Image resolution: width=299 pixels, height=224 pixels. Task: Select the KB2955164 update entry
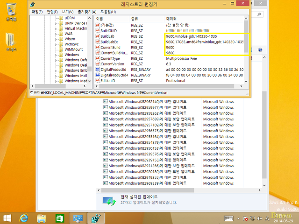pos(145,137)
